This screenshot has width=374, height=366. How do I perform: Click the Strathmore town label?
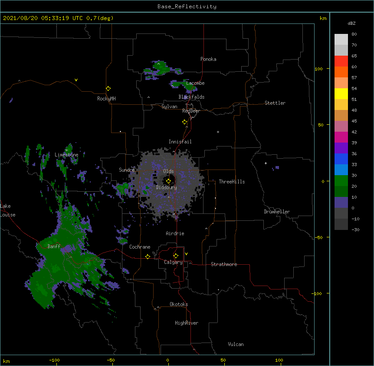click(x=224, y=264)
